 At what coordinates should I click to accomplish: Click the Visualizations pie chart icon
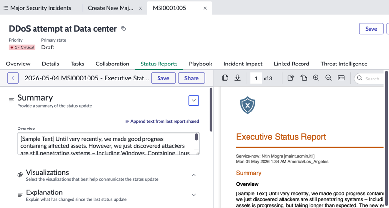[20, 175]
